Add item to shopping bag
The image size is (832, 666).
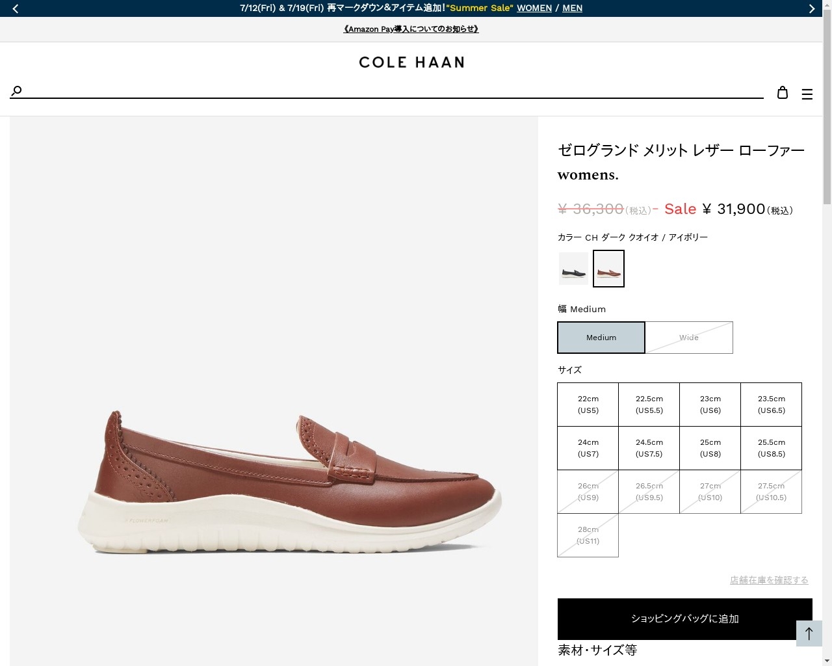(685, 619)
